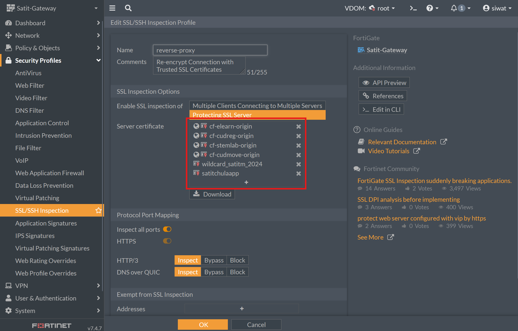Image resolution: width=518 pixels, height=331 pixels.
Task: Remove cf-cudreg-origin certificate with X
Action: 299,136
